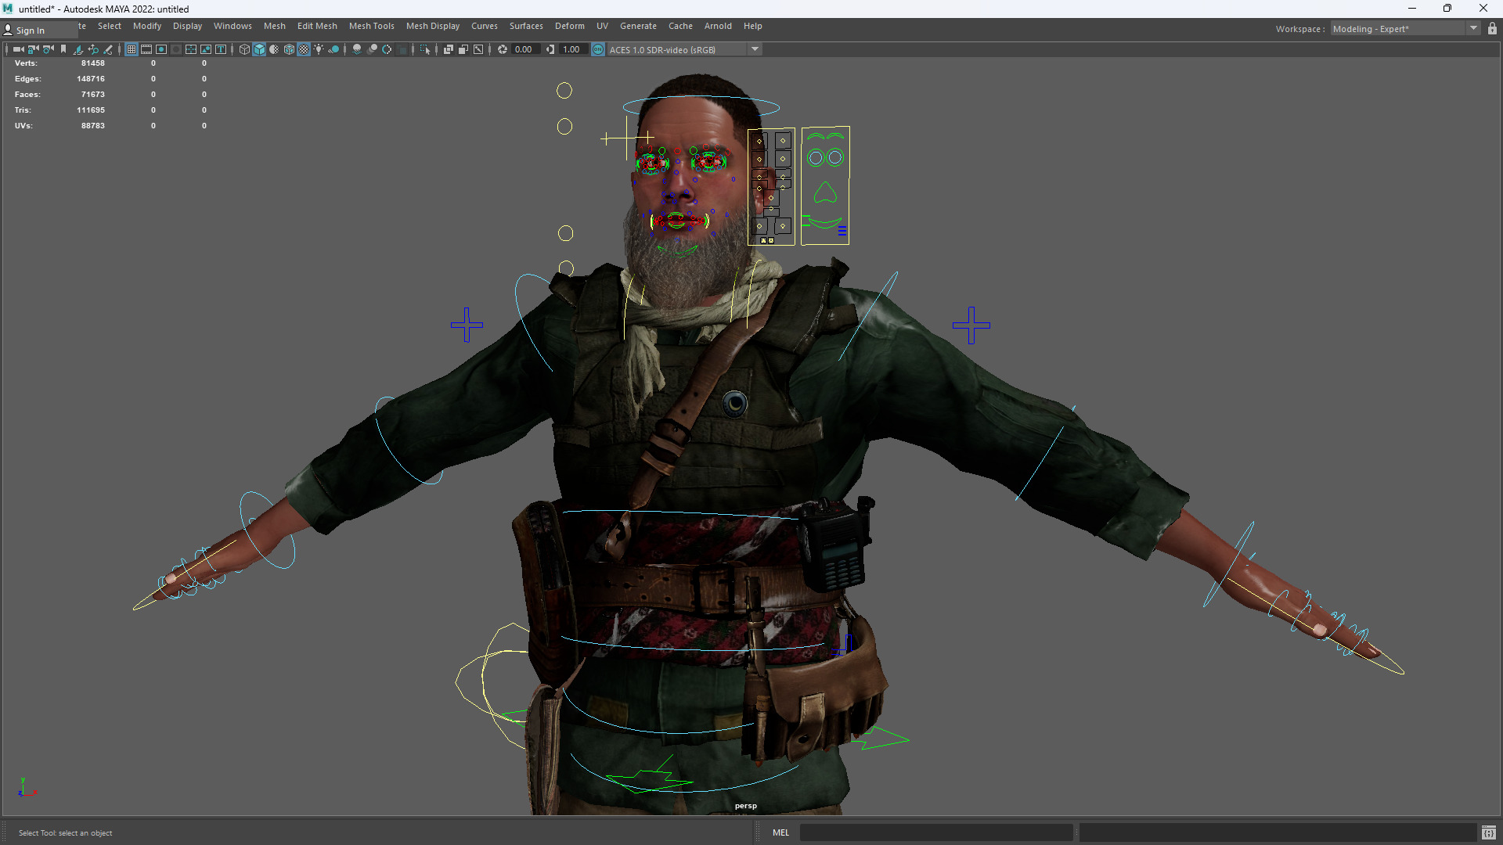Click the Smooth Shade All cube icon
Image resolution: width=1503 pixels, height=845 pixels.
pyautogui.click(x=259, y=49)
